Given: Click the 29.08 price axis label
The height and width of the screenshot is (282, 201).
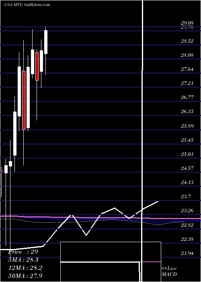Looking at the screenshot, I should (x=187, y=23).
